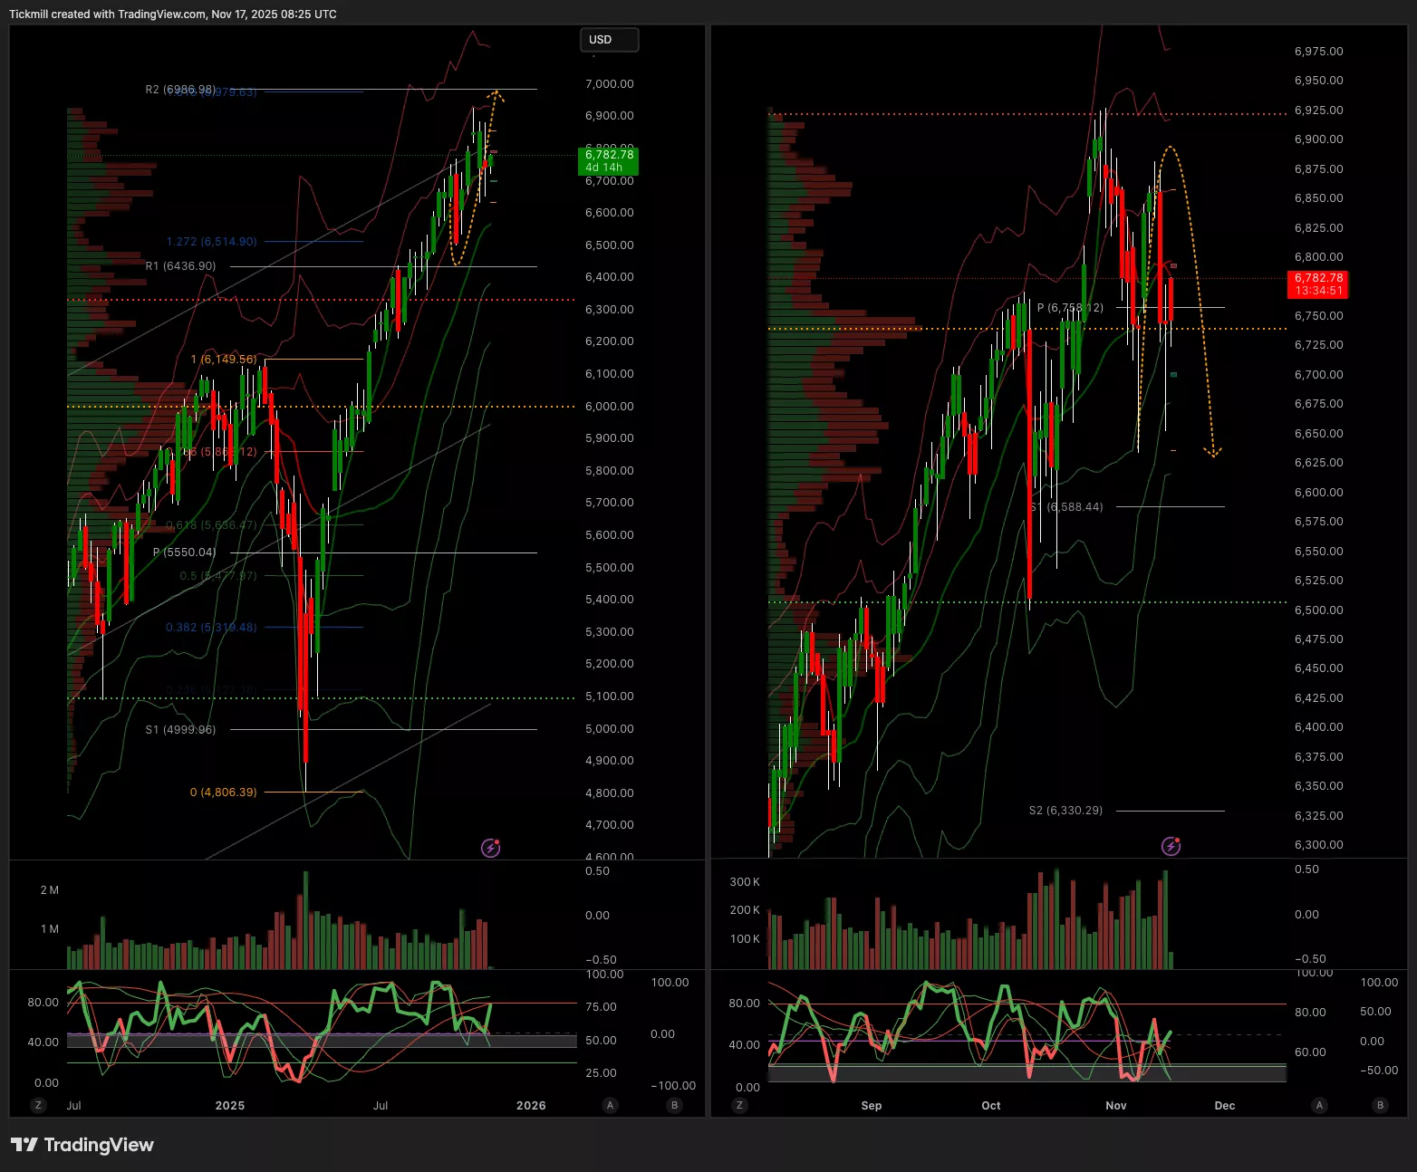1417x1172 pixels.
Task: Click the Z timezone button on left chart
Action: [x=38, y=1105]
